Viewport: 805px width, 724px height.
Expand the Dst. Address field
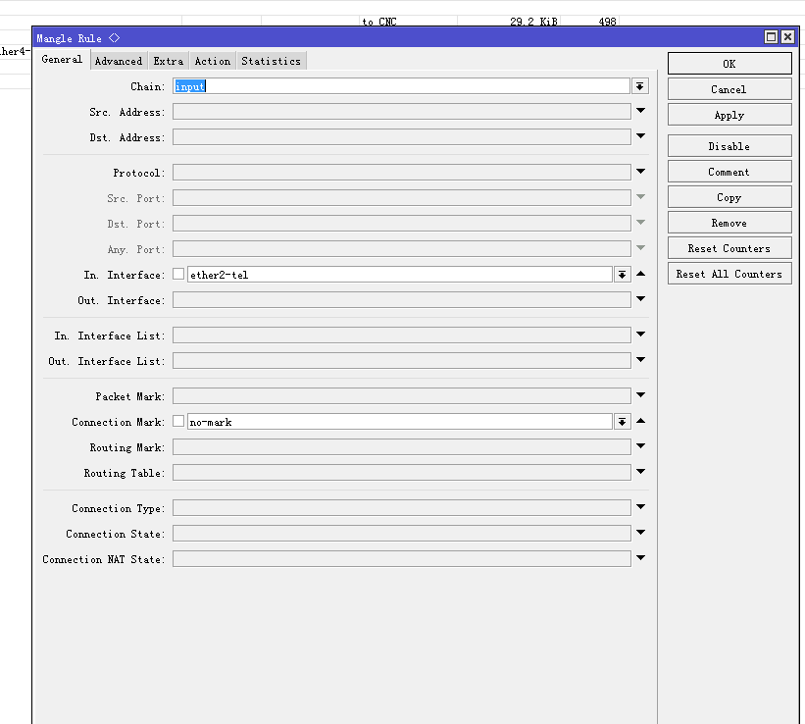pos(640,136)
